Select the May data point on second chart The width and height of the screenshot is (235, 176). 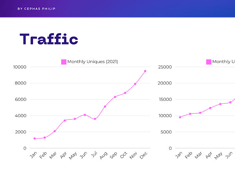click(x=220, y=104)
